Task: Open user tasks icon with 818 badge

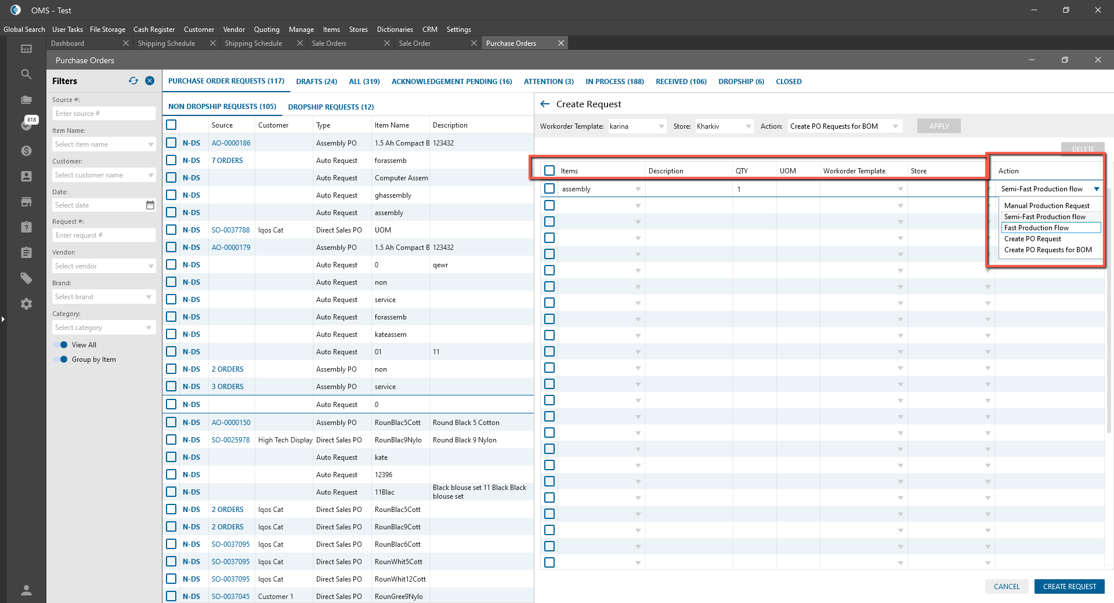Action: [26, 125]
